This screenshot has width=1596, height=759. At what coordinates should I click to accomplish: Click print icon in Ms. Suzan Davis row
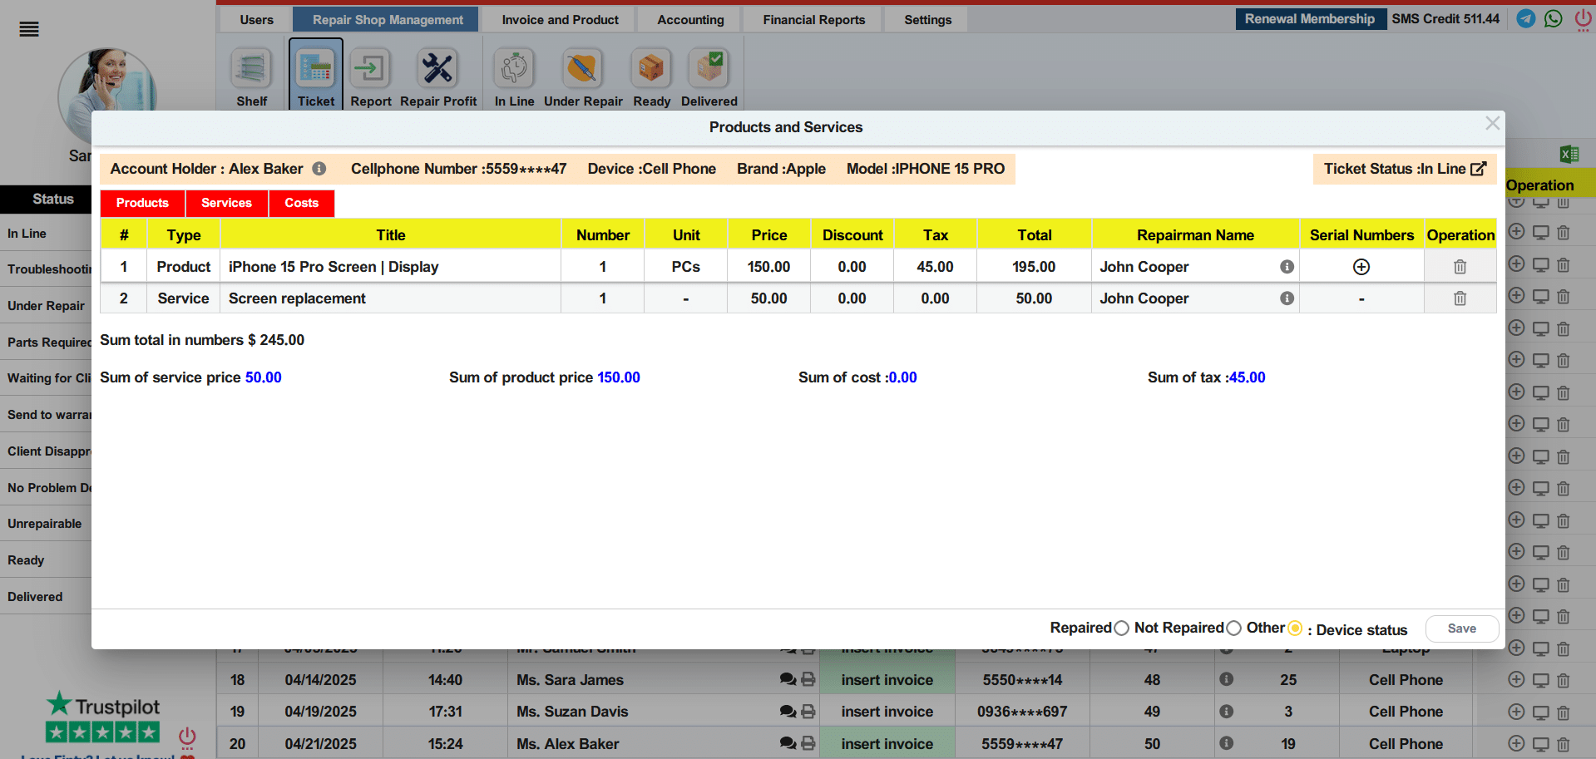click(x=808, y=711)
